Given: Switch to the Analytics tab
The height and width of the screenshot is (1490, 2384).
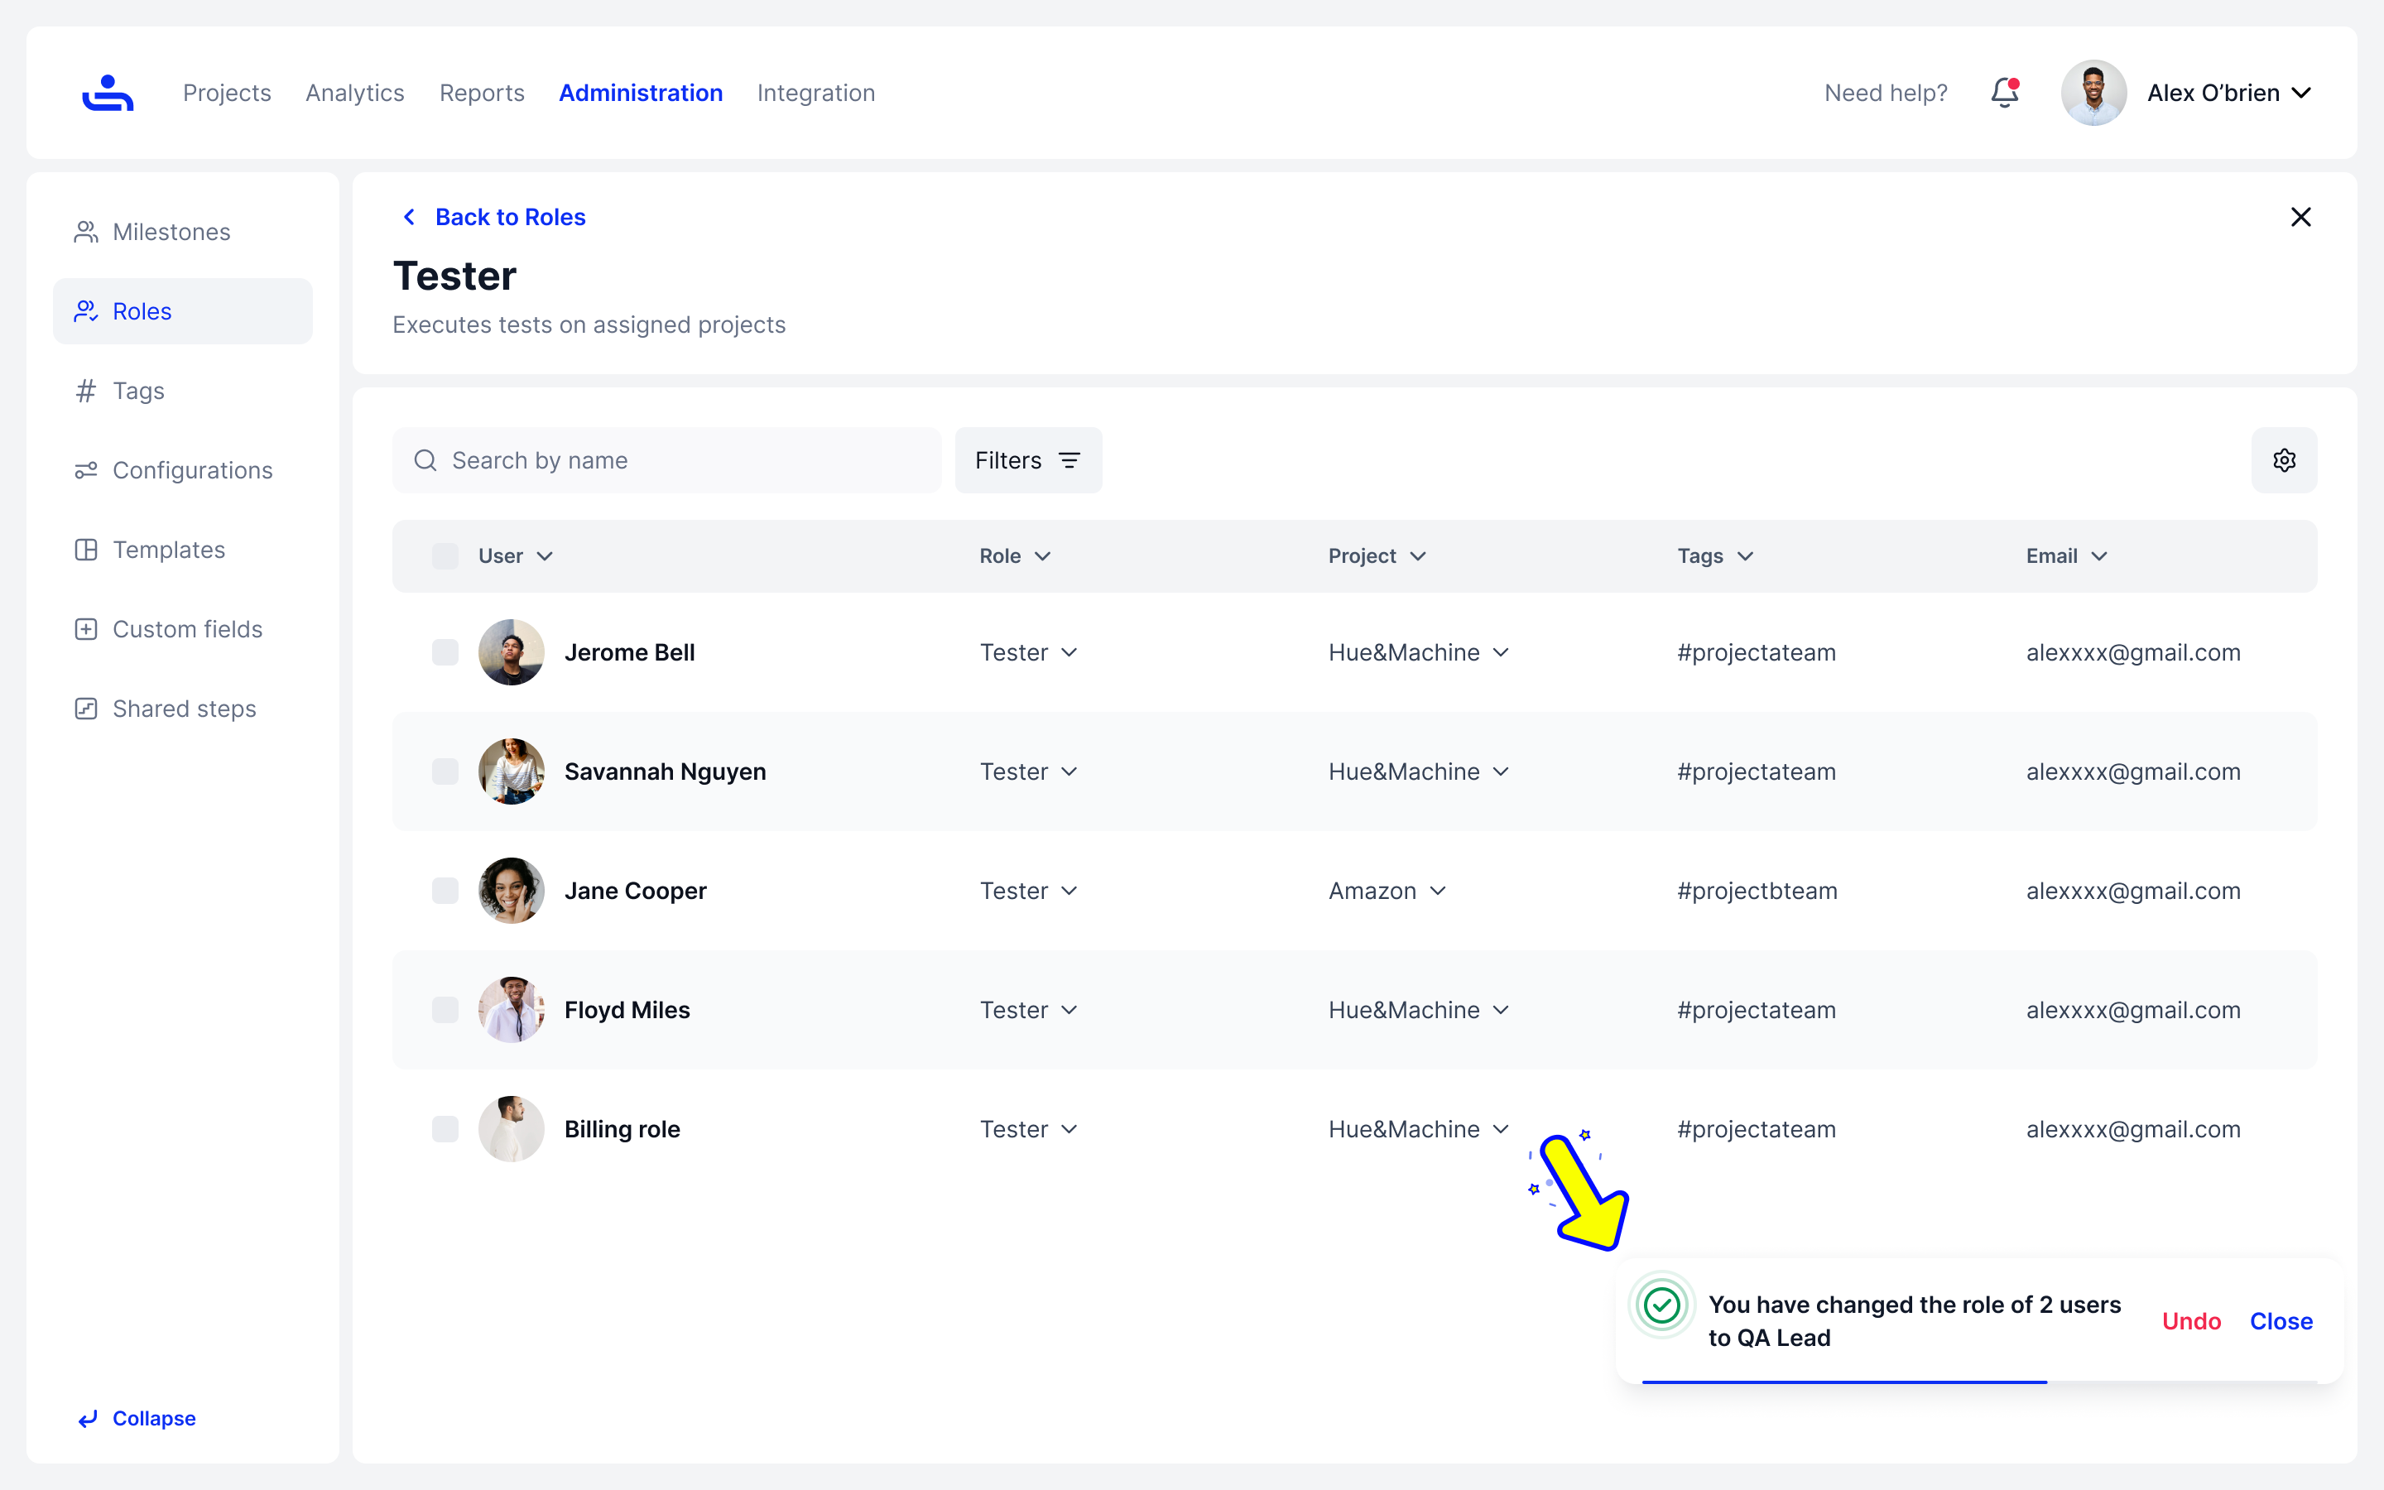Looking at the screenshot, I should [x=354, y=93].
